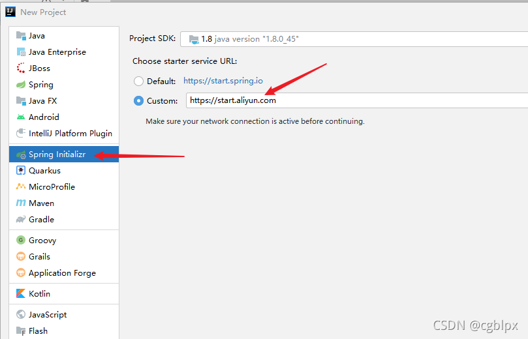Select Gradle project type

pos(64,219)
